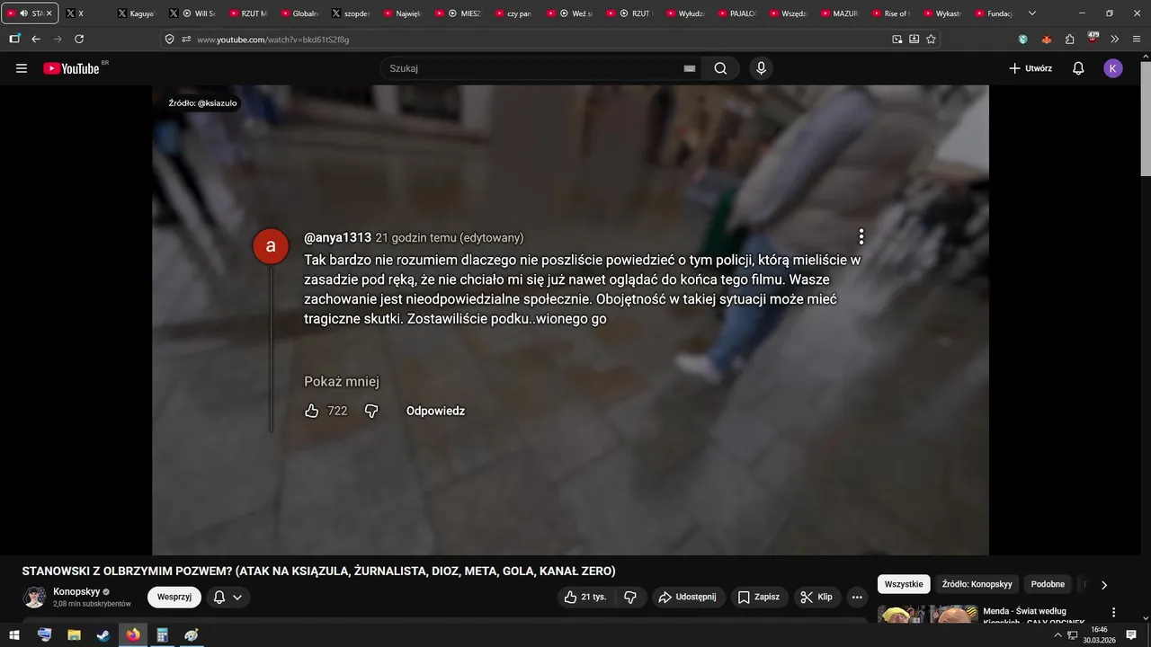Switch to the Rise of browser tab
1151x647 pixels.
889,13
